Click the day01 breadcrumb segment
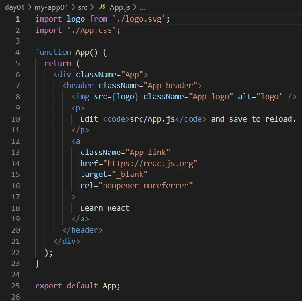 [x=15, y=7]
